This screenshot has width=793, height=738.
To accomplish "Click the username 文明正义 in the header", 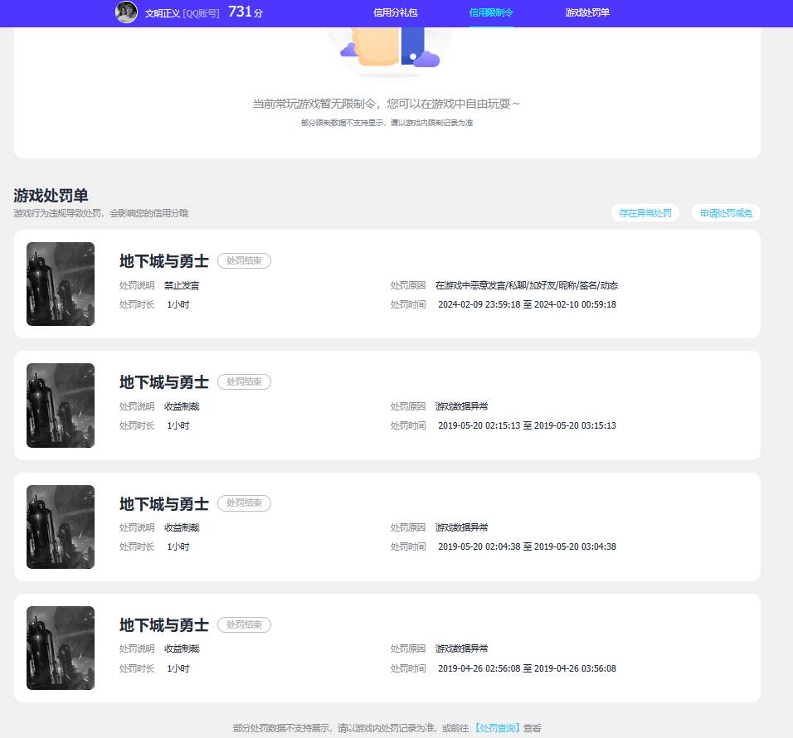I will tap(162, 13).
